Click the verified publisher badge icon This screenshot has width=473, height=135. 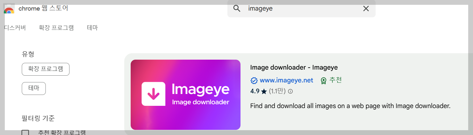click(x=254, y=80)
